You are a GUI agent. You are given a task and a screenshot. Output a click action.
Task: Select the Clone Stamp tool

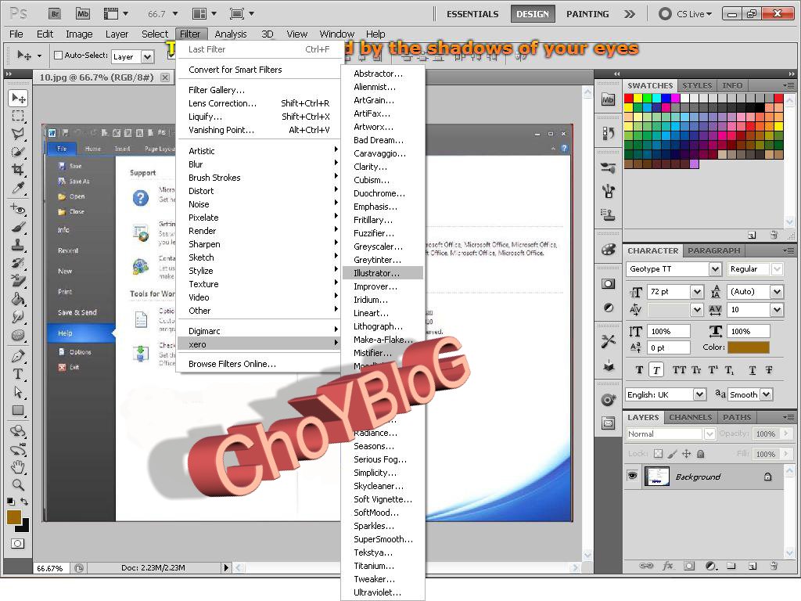coord(18,245)
